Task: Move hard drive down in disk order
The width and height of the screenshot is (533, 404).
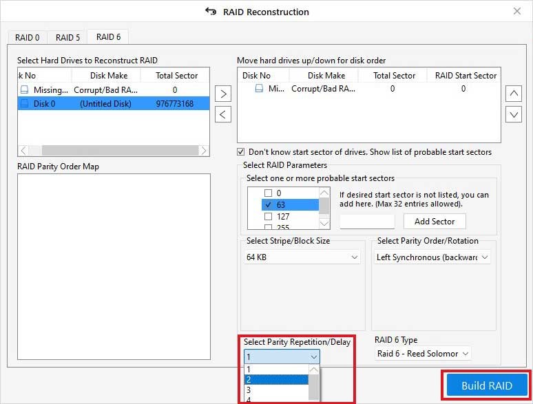Action: [x=514, y=114]
